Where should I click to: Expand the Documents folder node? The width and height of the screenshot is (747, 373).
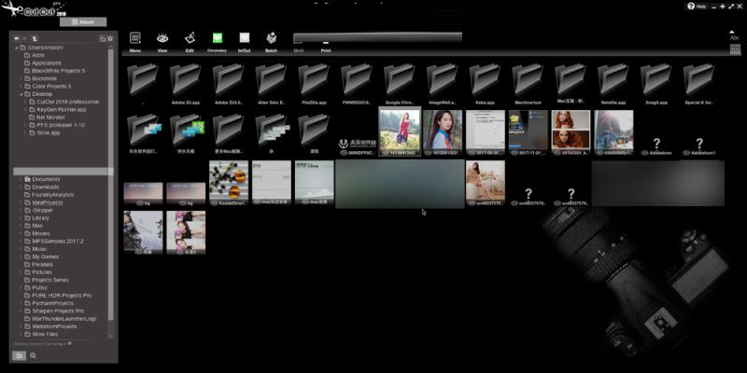click(x=21, y=179)
